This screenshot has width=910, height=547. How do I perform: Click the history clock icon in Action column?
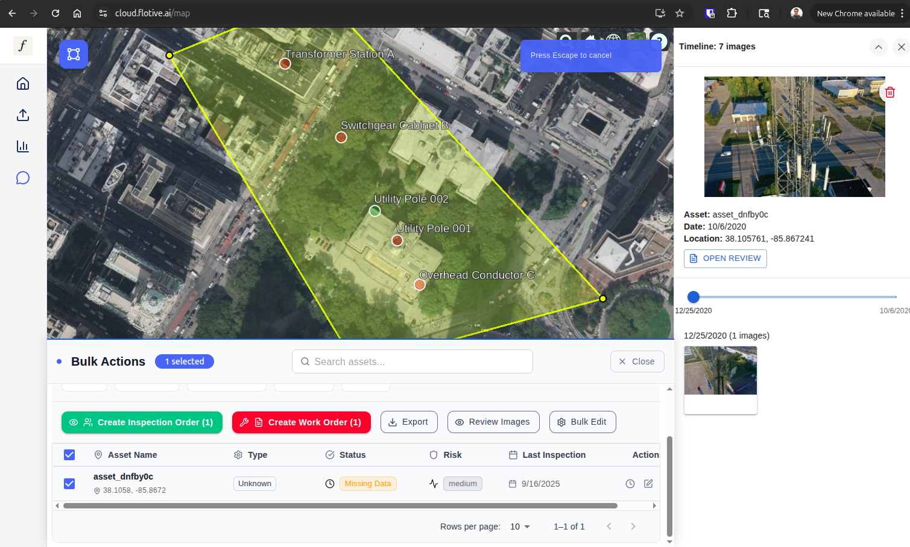pyautogui.click(x=630, y=484)
